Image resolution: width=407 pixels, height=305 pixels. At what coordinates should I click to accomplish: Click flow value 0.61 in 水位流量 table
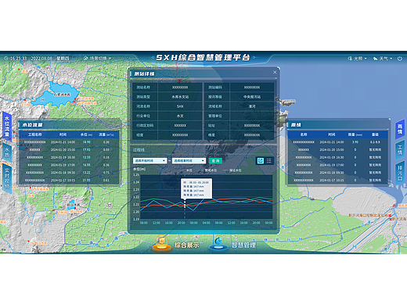[x=106, y=180]
